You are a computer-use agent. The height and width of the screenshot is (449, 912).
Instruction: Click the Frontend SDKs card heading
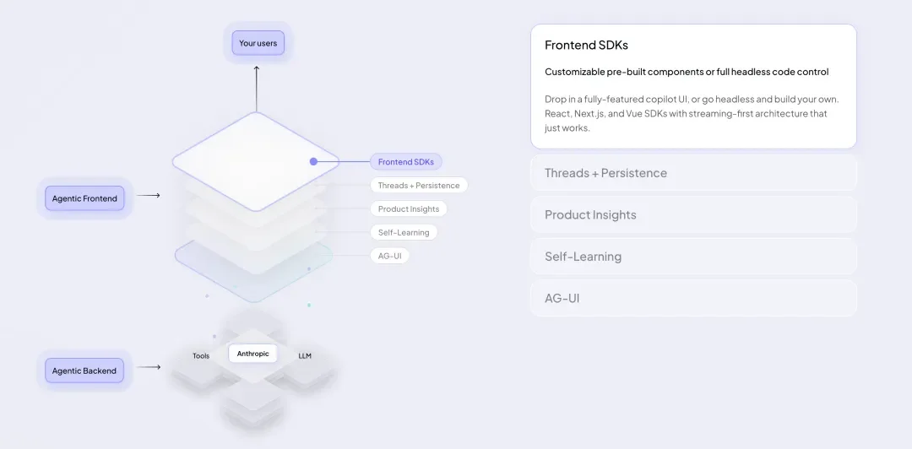pyautogui.click(x=586, y=45)
